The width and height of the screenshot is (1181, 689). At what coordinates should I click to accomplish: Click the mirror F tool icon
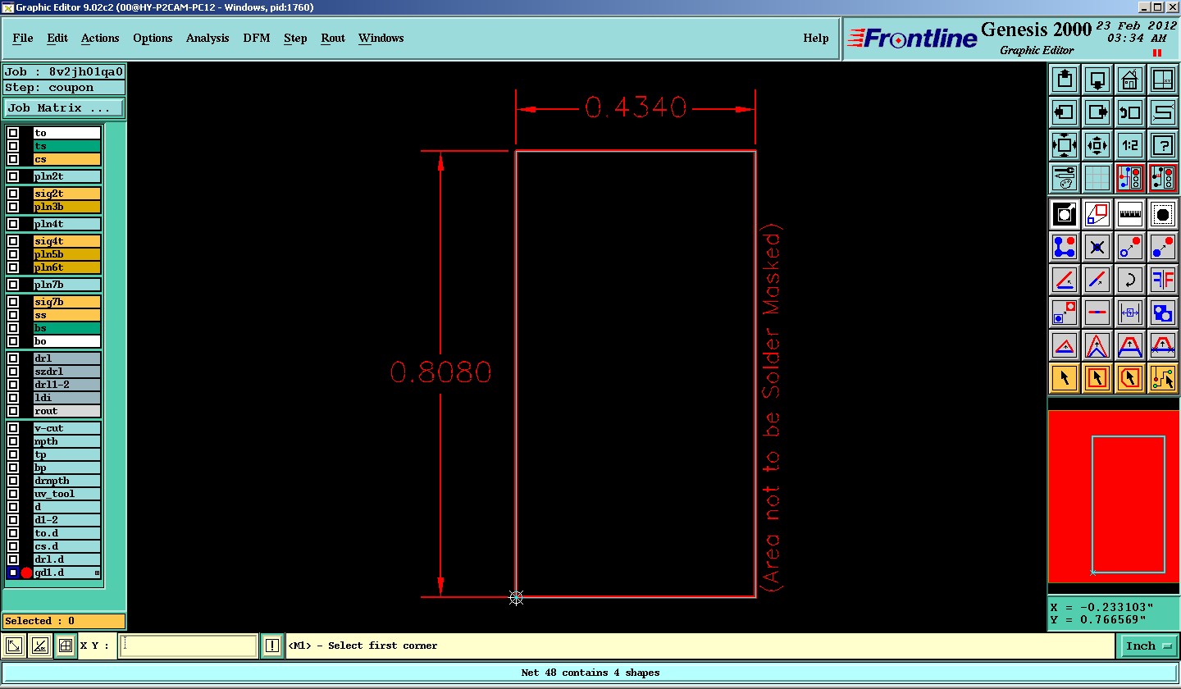pos(1163,280)
